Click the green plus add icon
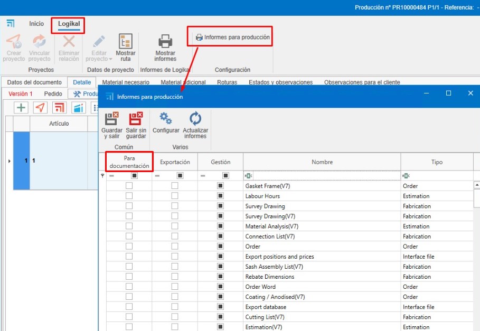The height and width of the screenshot is (331, 480). pyautogui.click(x=21, y=107)
